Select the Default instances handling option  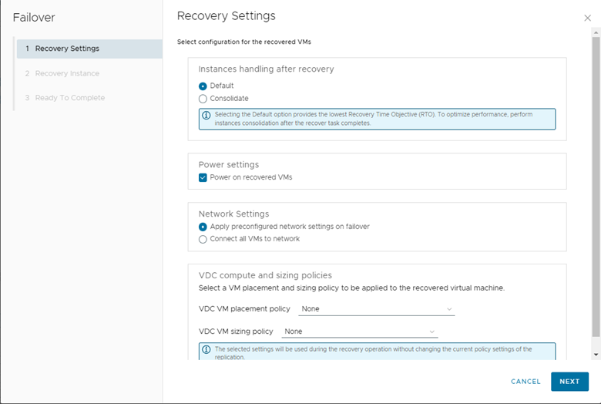203,86
